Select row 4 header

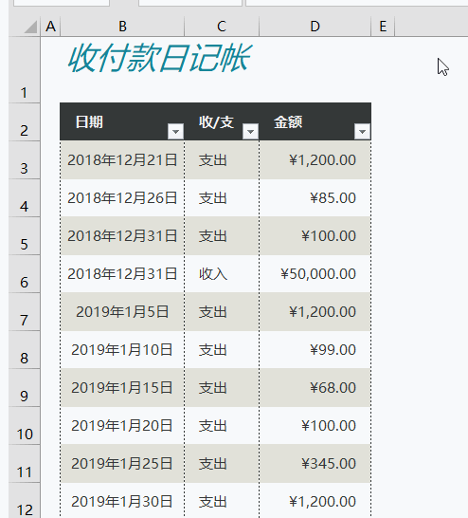click(24, 198)
